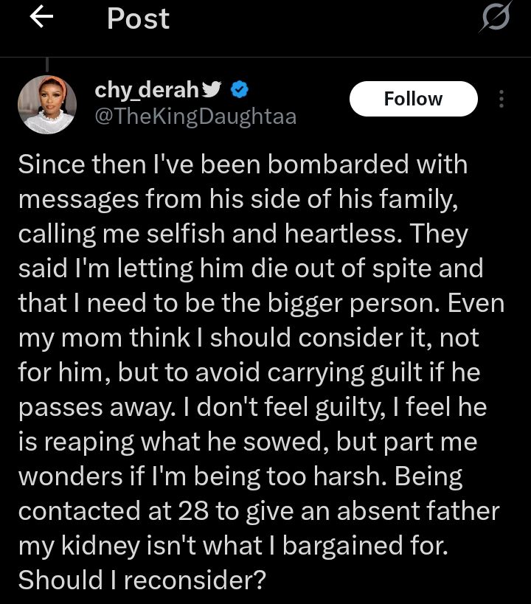Click the line "said I'm letting him die"

pyautogui.click(x=251, y=268)
